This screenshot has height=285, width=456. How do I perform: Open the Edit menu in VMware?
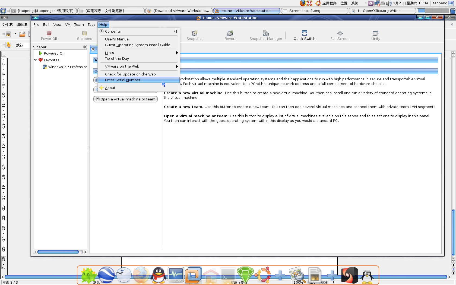[x=46, y=25]
